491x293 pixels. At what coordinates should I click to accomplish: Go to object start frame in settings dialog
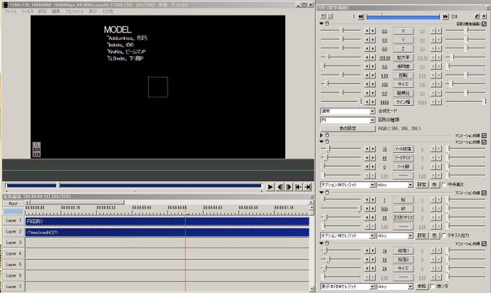click(361, 17)
